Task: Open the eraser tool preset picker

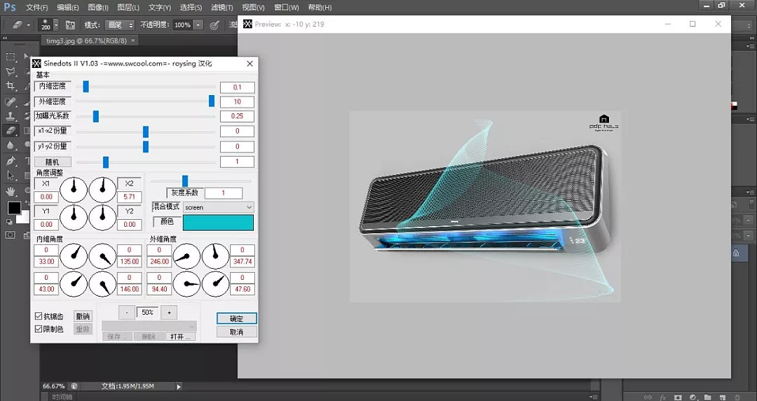Action: tap(21, 24)
